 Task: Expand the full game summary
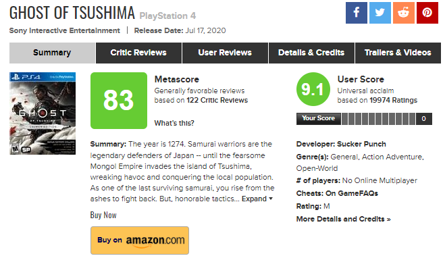tap(257, 199)
